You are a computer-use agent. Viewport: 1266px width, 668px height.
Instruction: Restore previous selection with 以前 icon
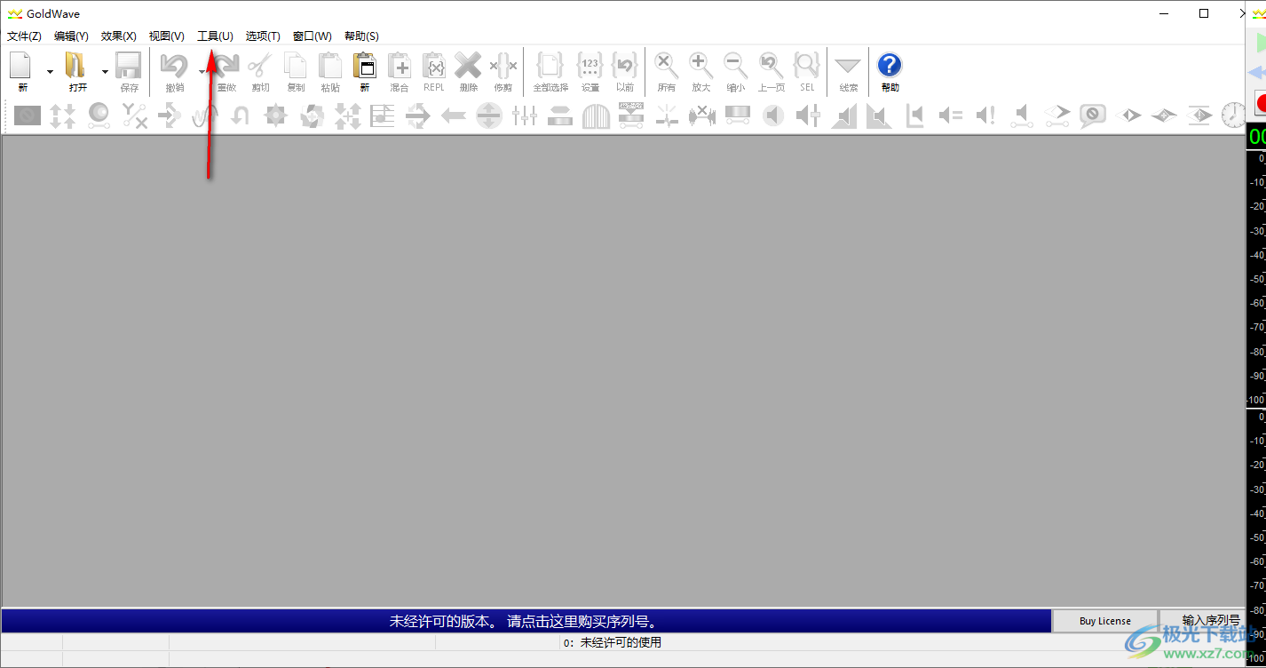pyautogui.click(x=625, y=71)
